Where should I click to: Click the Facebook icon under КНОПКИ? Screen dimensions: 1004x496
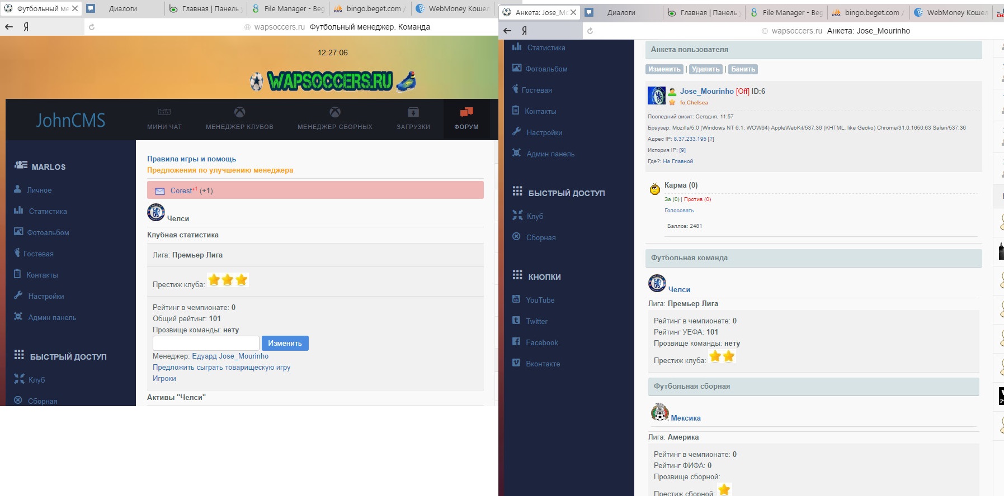click(x=516, y=342)
